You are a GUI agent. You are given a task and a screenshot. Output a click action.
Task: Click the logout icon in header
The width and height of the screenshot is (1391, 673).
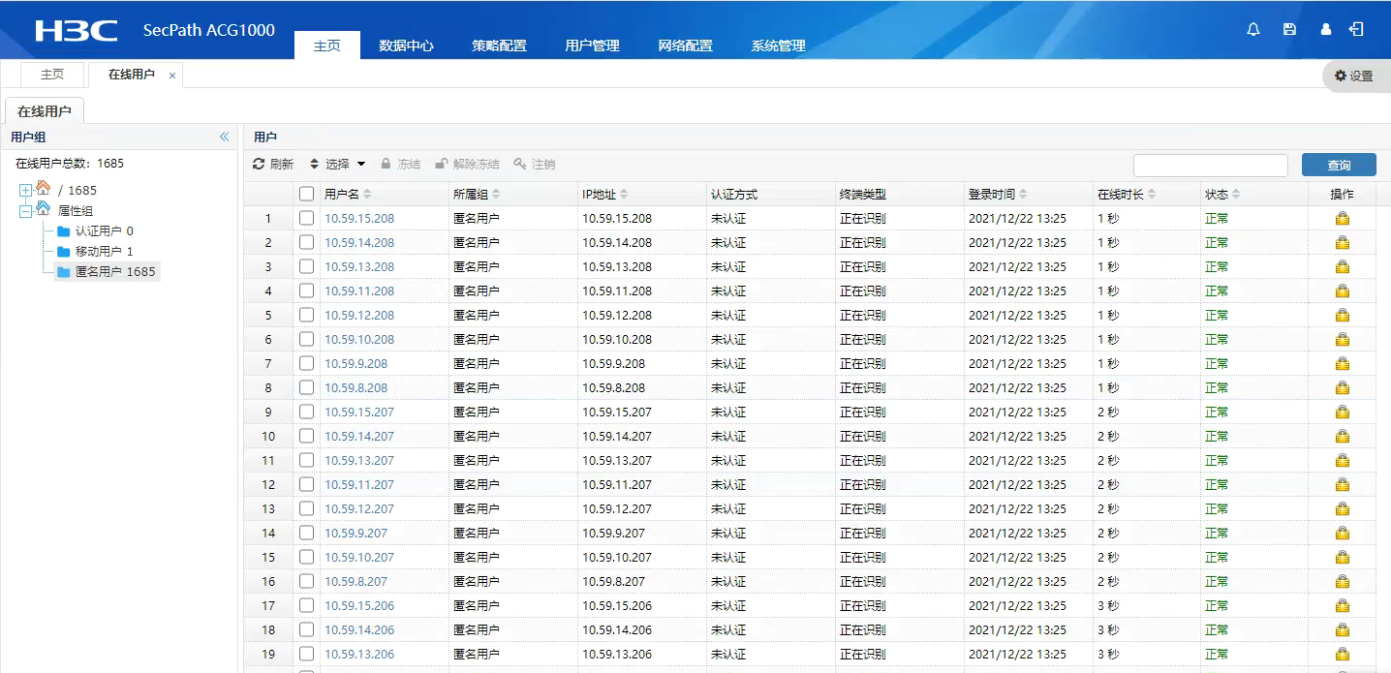click(1356, 29)
